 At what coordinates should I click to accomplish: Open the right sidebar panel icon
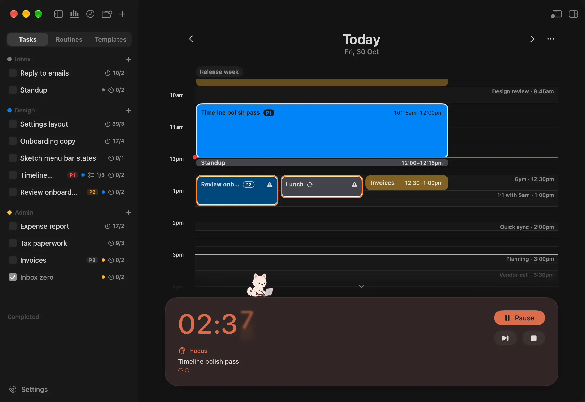click(x=573, y=14)
